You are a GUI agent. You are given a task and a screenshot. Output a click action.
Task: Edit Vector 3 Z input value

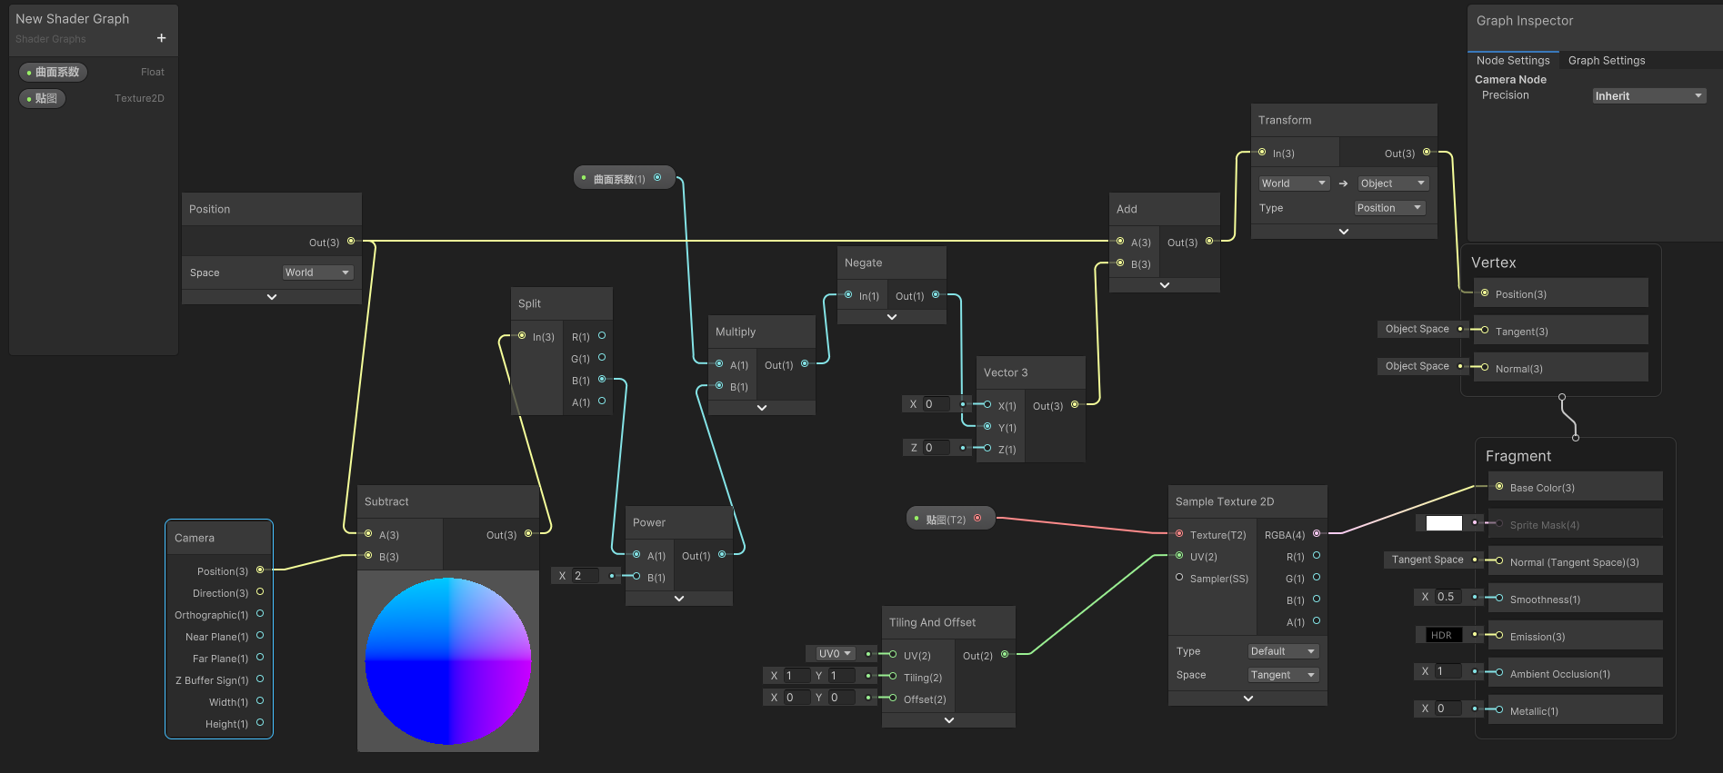(x=937, y=448)
